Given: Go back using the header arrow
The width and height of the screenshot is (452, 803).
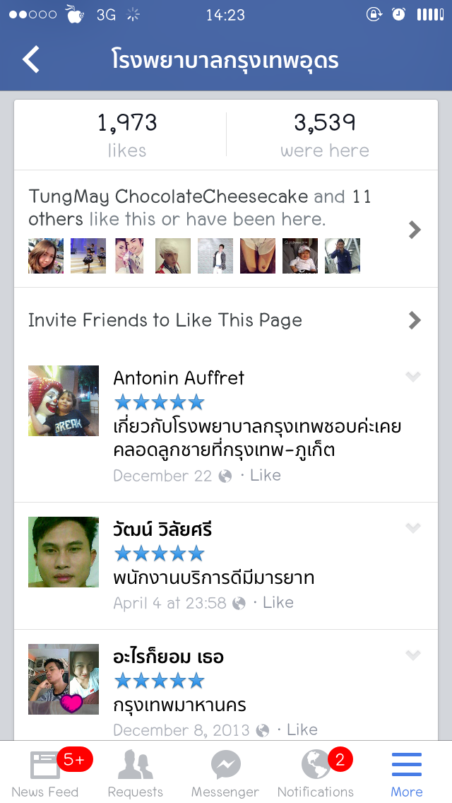Looking at the screenshot, I should (31, 60).
